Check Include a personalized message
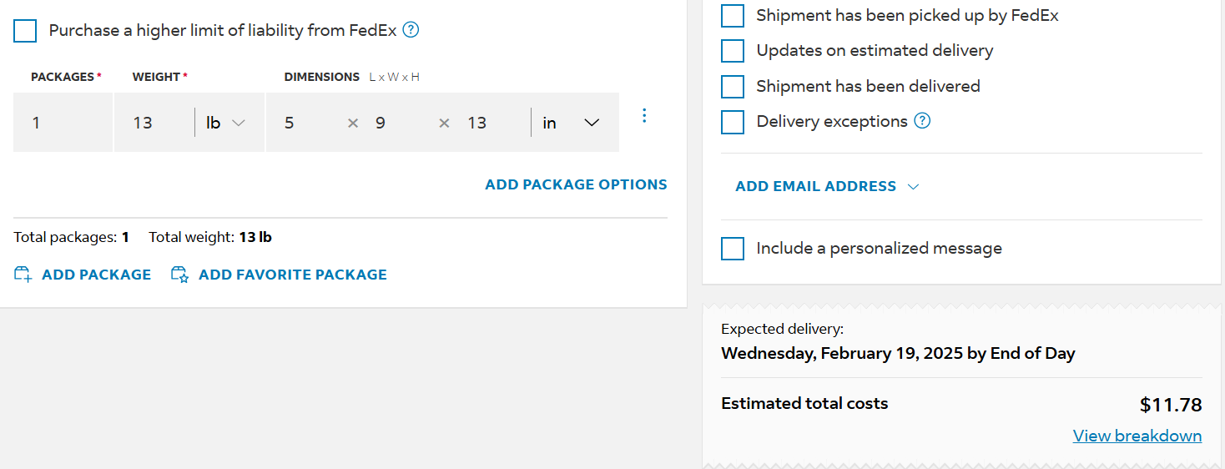Screen dimensions: 1225x469 733,248
